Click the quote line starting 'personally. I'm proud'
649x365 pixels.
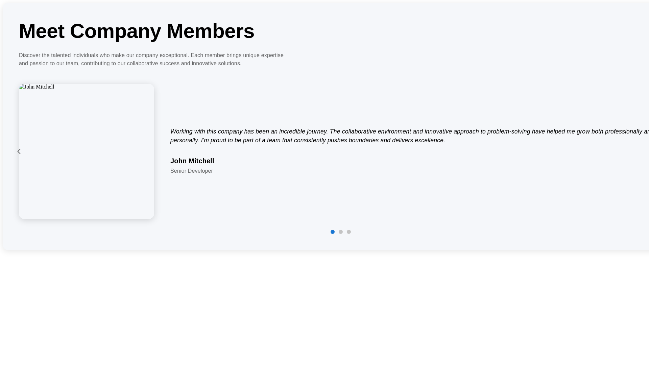click(x=308, y=140)
